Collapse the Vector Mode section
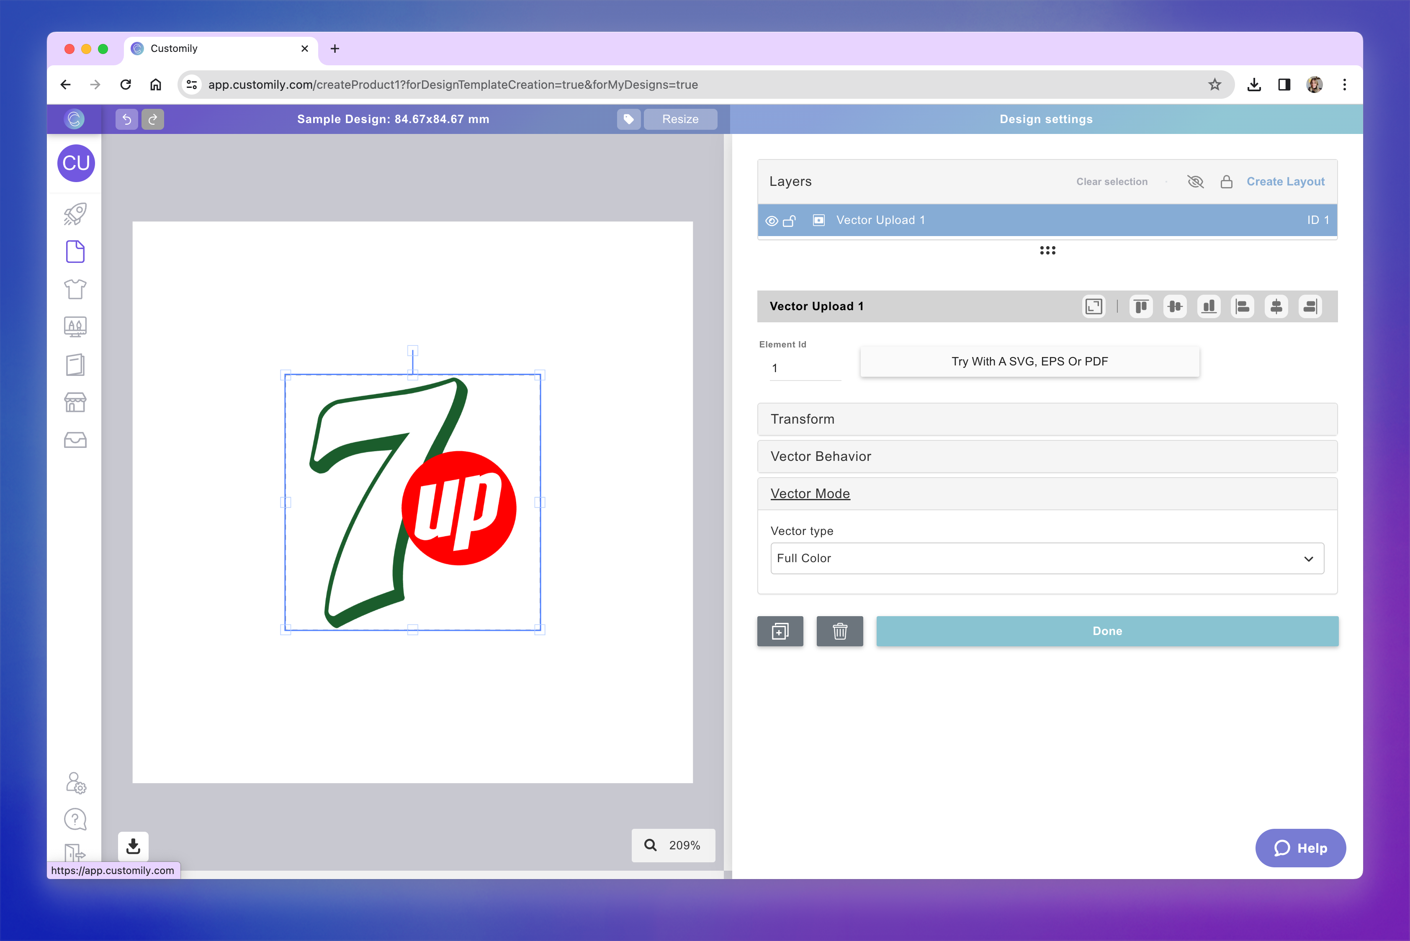This screenshot has width=1410, height=941. coord(810,493)
